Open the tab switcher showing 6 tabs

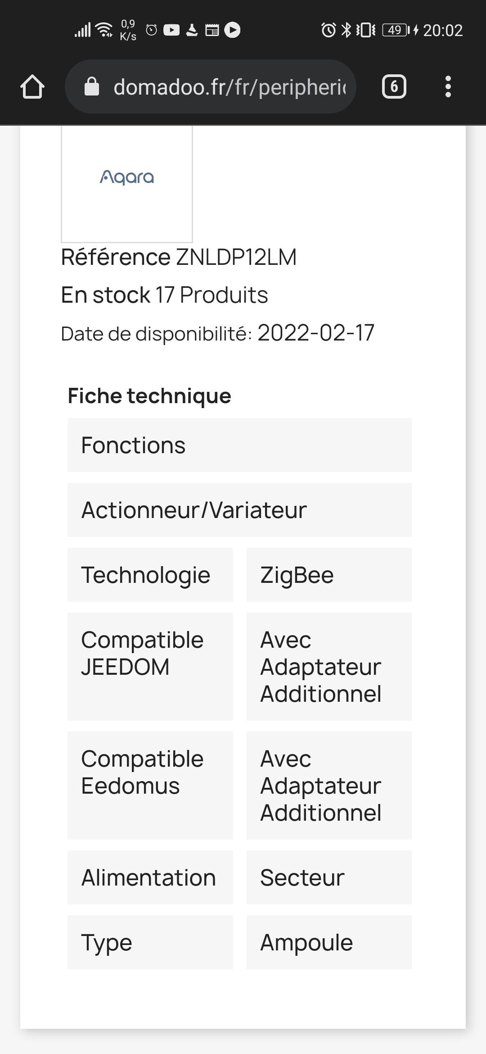(394, 86)
